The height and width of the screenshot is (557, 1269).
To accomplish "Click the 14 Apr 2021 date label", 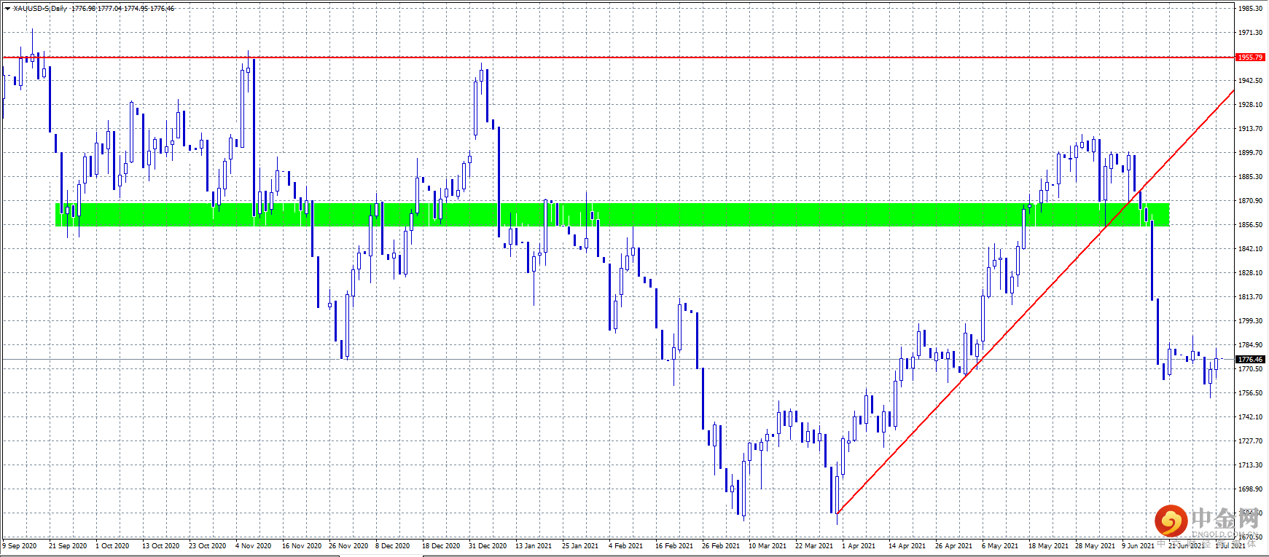I will click(x=907, y=546).
